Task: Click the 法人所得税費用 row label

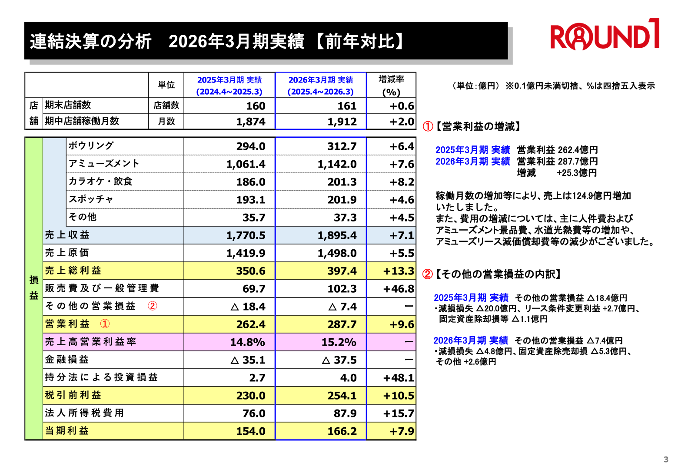Action: [85, 413]
